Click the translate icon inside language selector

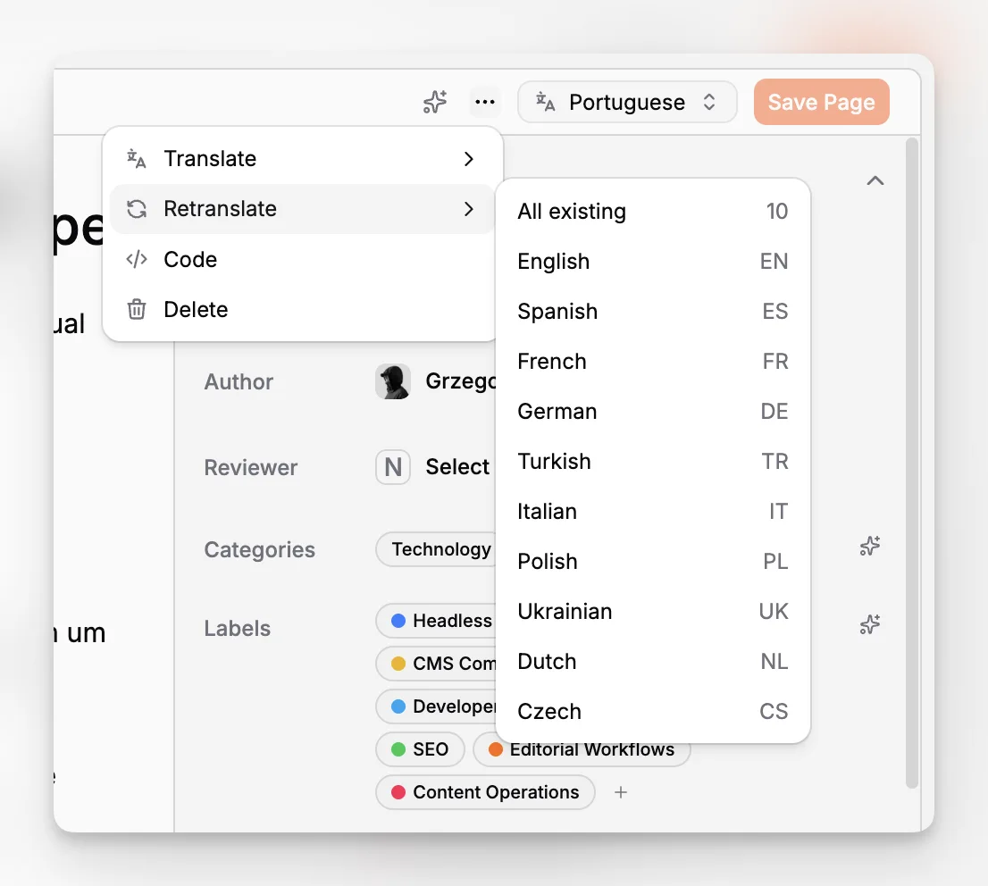pos(545,102)
